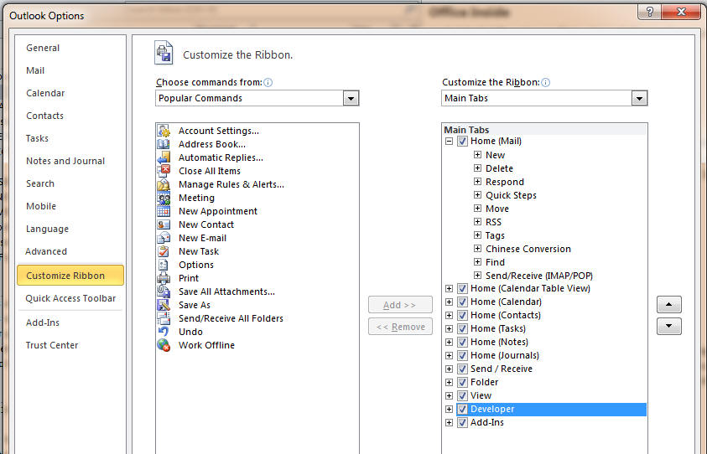
Task: Switch to the Trust Center category
Action: click(52, 345)
